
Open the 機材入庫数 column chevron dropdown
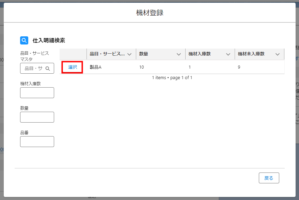click(x=228, y=54)
